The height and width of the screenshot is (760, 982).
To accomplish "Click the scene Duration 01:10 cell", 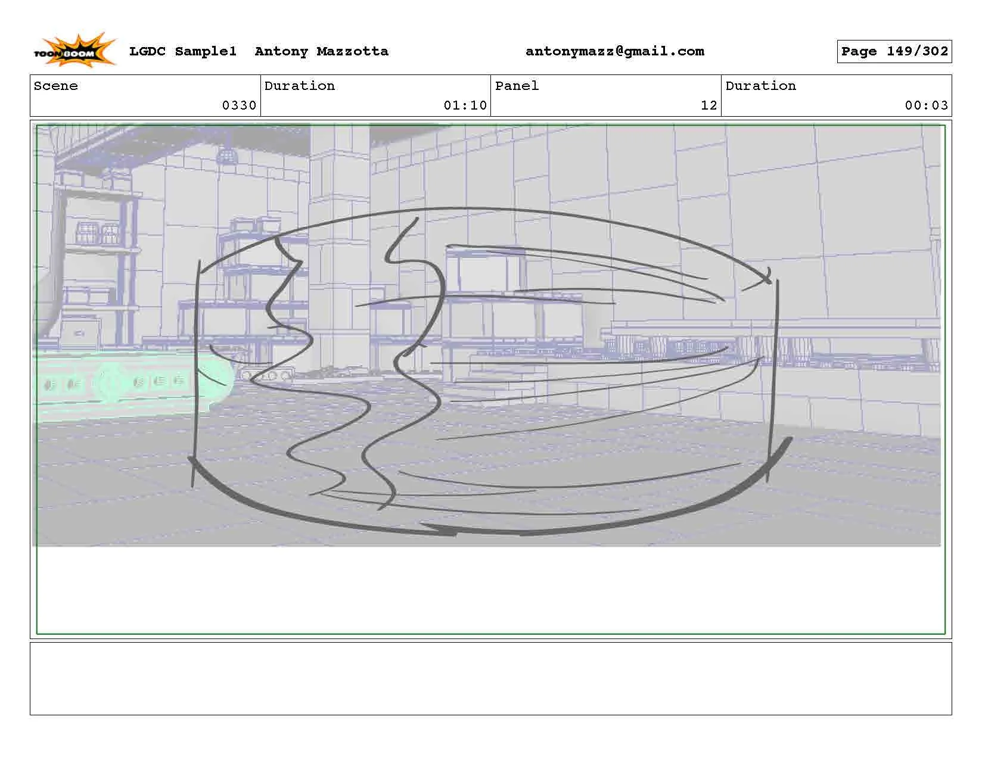I will pyautogui.click(x=376, y=95).
